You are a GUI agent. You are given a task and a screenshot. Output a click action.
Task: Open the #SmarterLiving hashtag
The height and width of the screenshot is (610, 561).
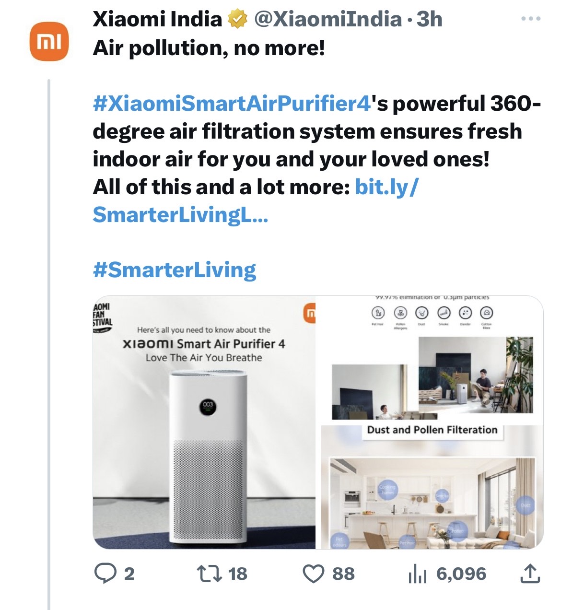point(175,270)
